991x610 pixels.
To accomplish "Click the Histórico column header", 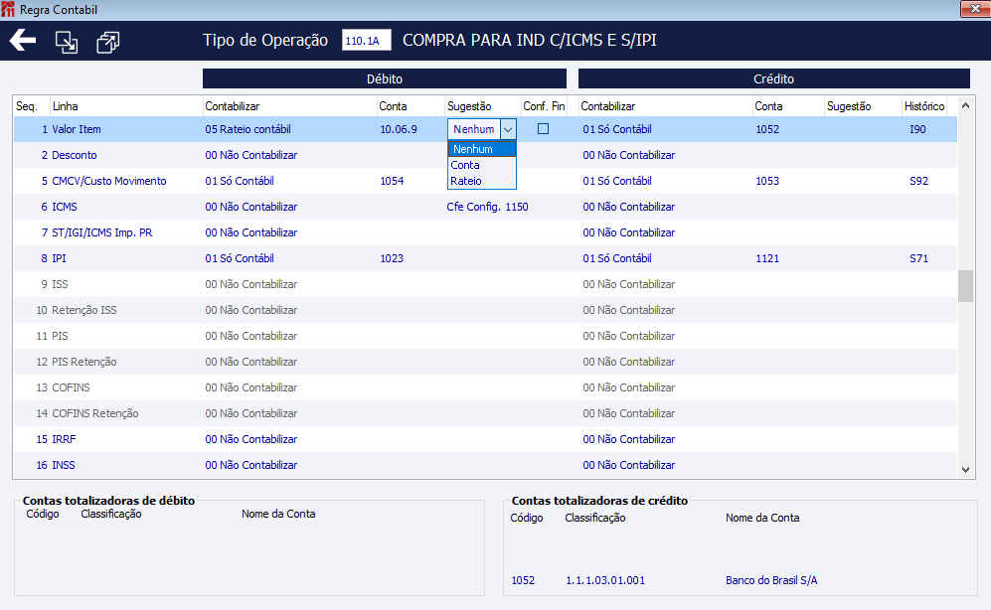I will 924,106.
